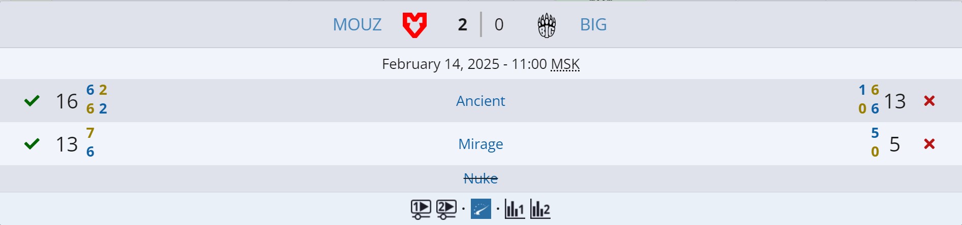View map 2 statistics chart icon

pos(540,209)
